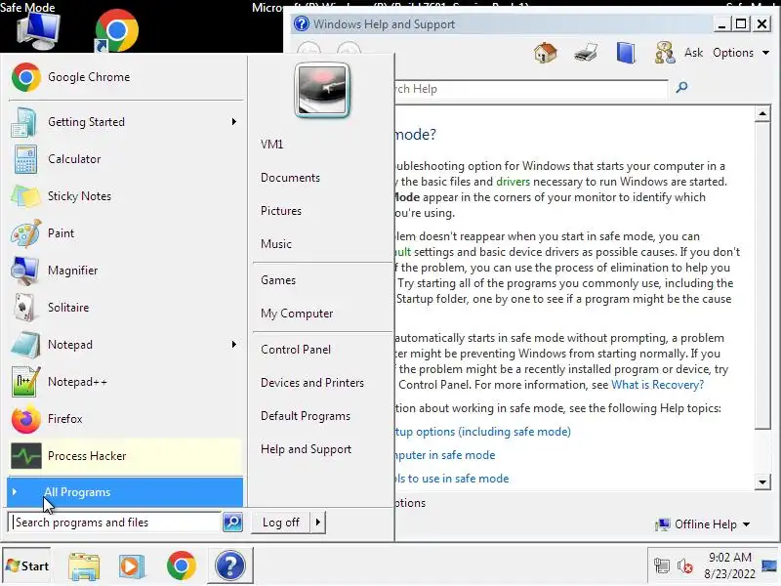Open Sticky Notes

pyautogui.click(x=126, y=196)
